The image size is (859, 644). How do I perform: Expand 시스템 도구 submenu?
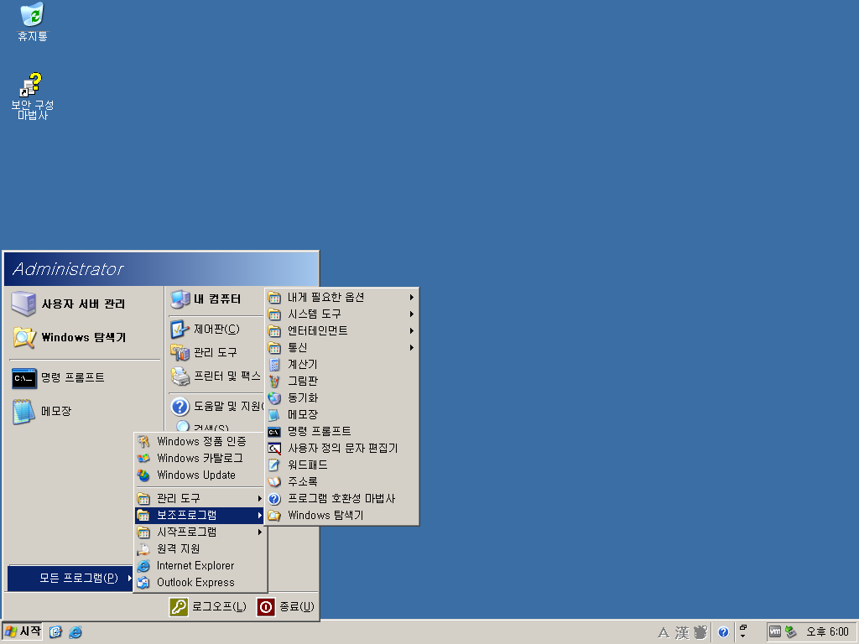342,314
